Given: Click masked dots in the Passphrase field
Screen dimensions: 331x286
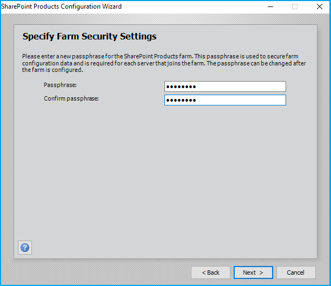Looking at the screenshot, I should 181,87.
